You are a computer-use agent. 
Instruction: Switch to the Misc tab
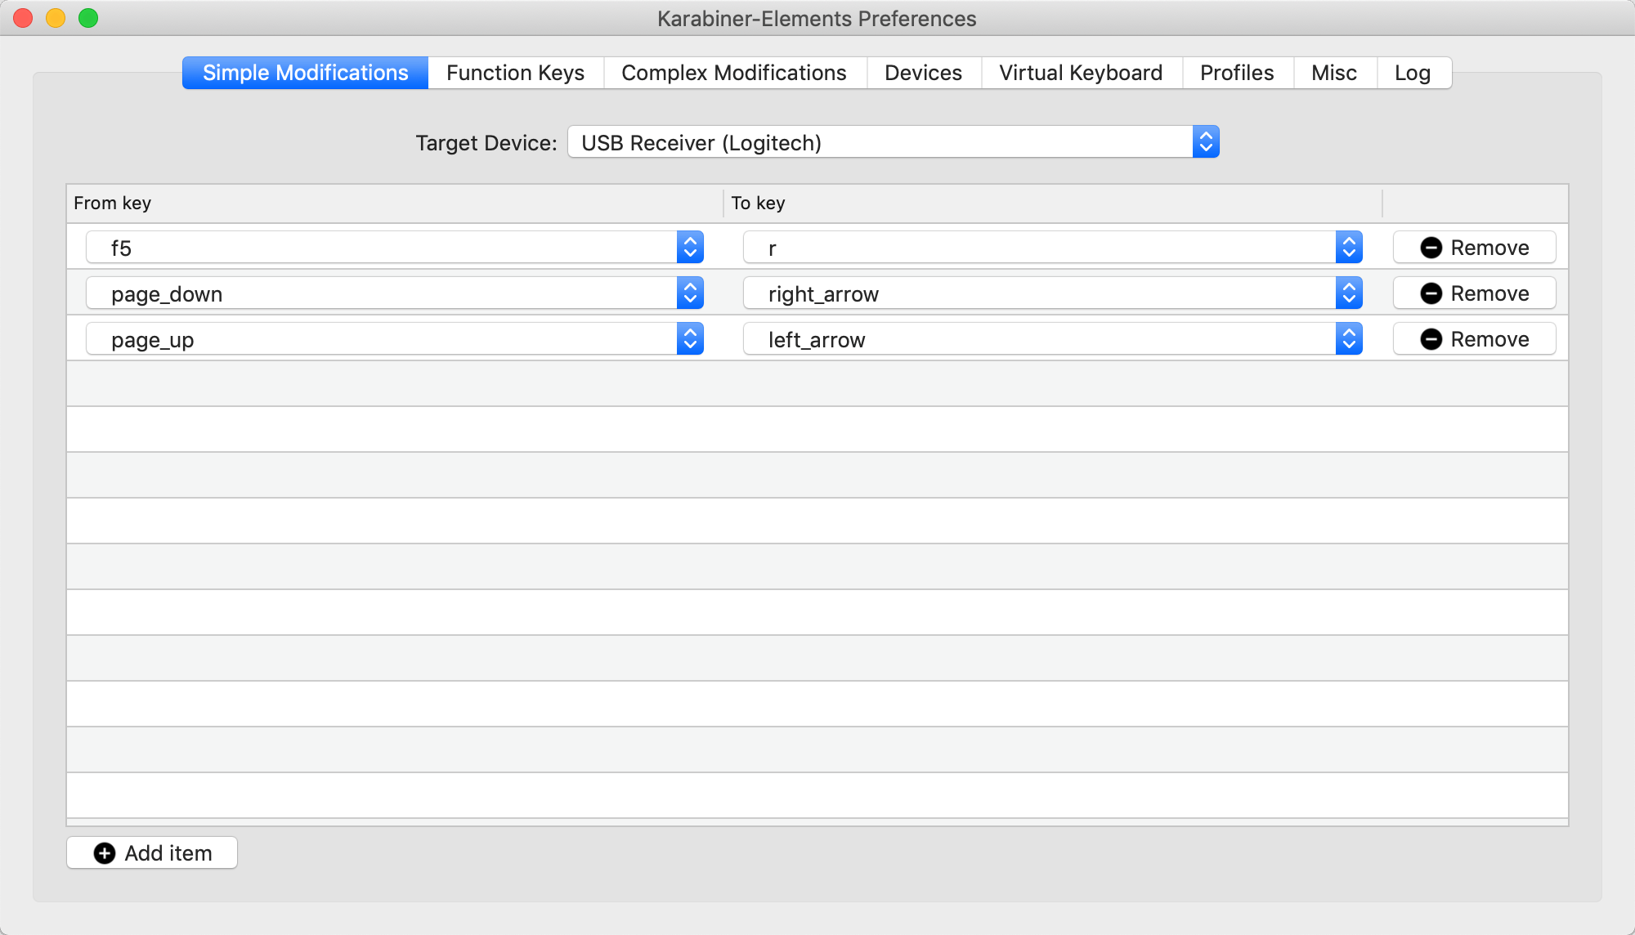(x=1333, y=73)
